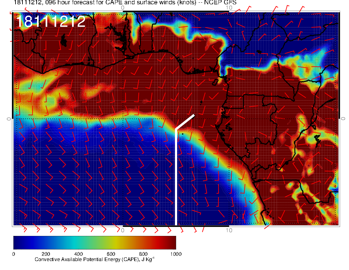Click the large white 18111212 timestamp label

[x=51, y=22]
